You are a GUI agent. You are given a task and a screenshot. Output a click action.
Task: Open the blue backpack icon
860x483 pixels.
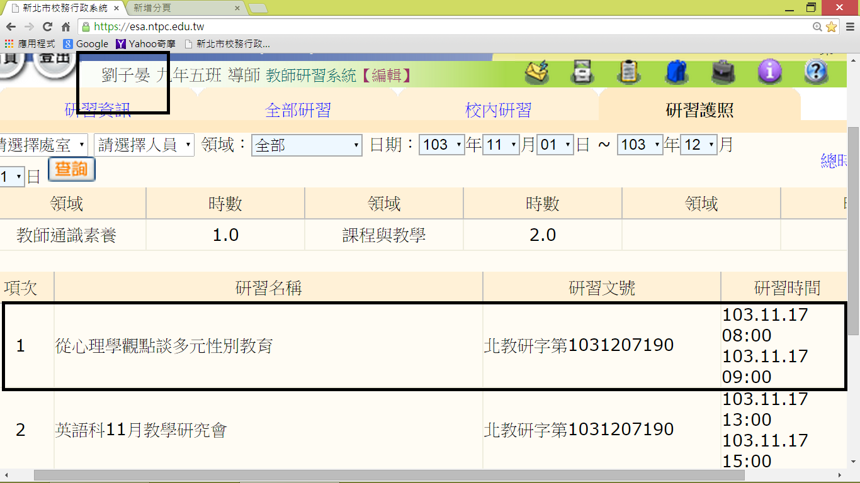[676, 72]
